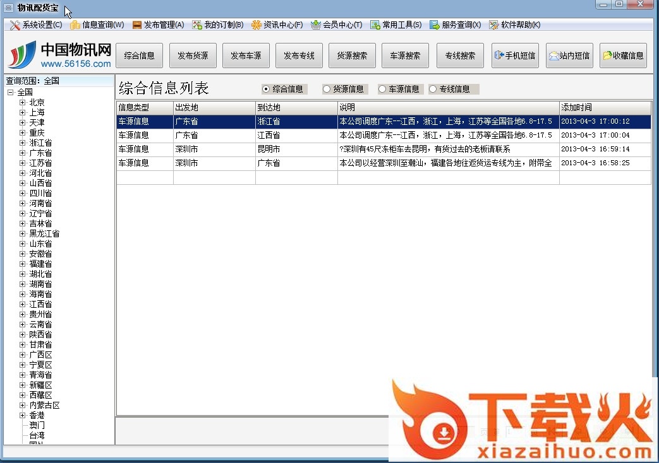Click the 会员中心 basket icon
The image size is (659, 463).
pos(316,25)
